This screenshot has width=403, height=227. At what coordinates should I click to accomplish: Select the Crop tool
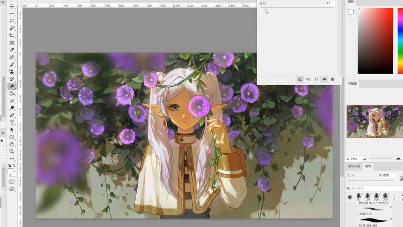12,35
